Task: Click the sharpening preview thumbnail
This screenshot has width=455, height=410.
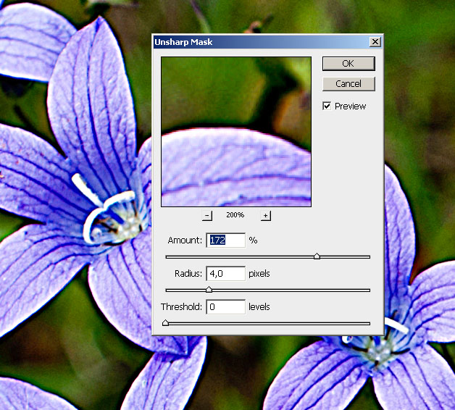Action: [x=236, y=132]
